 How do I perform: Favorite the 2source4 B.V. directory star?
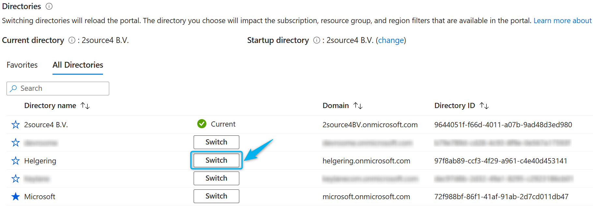(x=15, y=125)
